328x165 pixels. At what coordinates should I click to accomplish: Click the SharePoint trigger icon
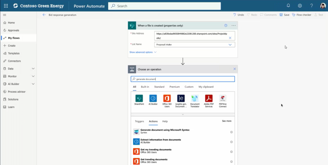pyautogui.click(x=132, y=25)
